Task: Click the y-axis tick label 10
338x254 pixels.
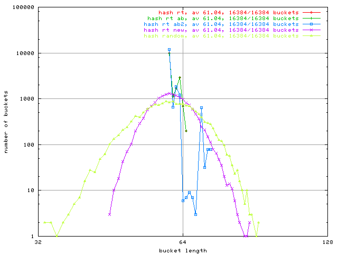Action: tap(31, 190)
